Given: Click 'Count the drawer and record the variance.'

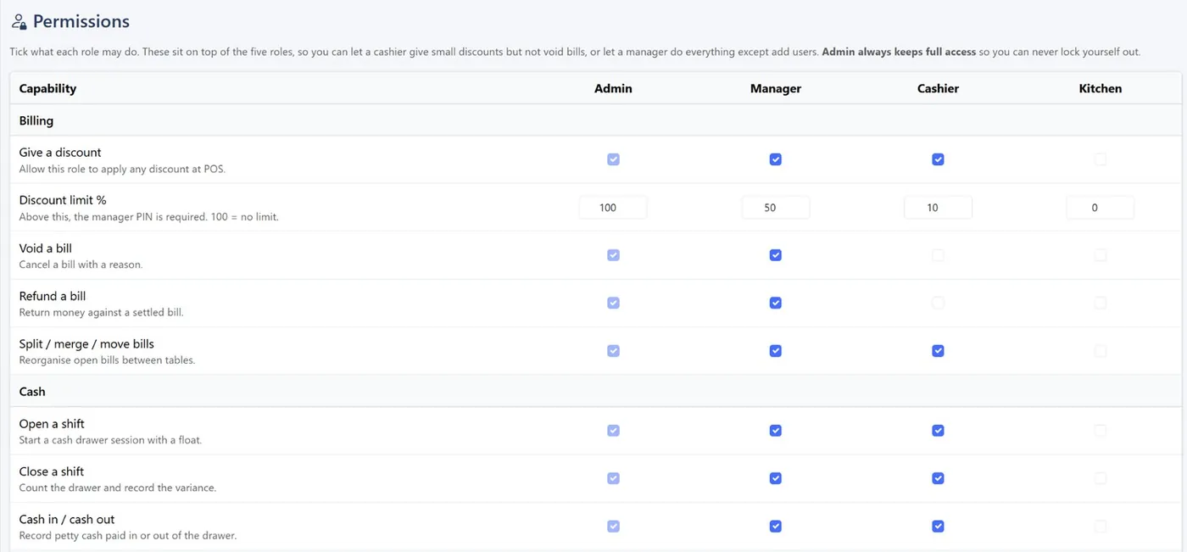Looking at the screenshot, I should [118, 488].
